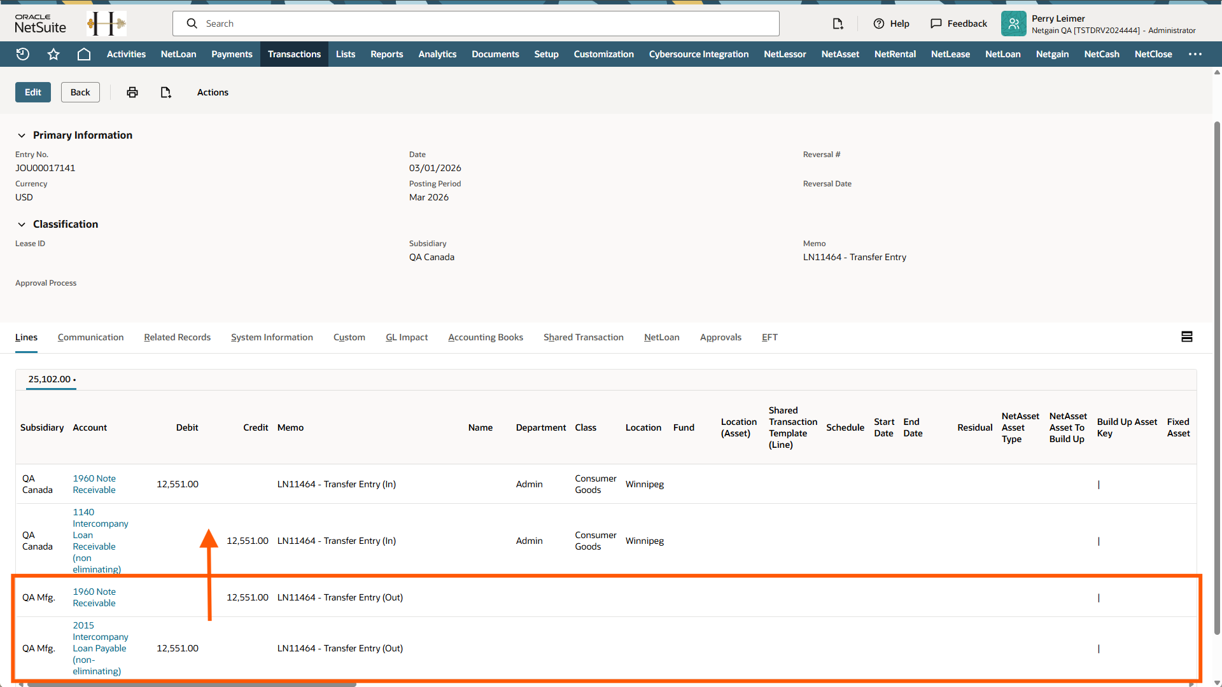Screen dimensions: 1222x687
Task: Click the Perry Leimer role avatar
Action: click(1013, 24)
